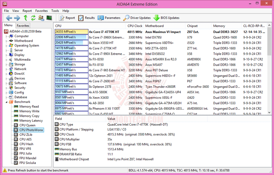Select the FPU Julia benchmark

25,154
